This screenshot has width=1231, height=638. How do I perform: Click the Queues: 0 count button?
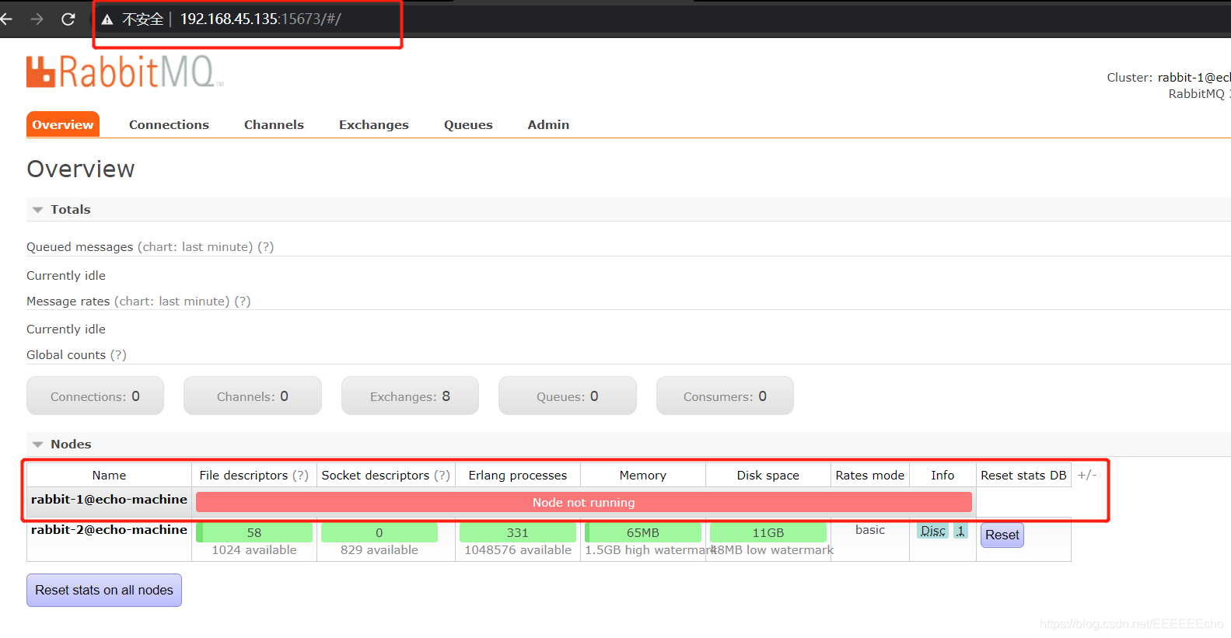pos(568,396)
